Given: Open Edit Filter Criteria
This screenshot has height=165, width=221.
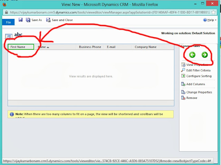Looking at the screenshot, I should click(x=198, y=70).
